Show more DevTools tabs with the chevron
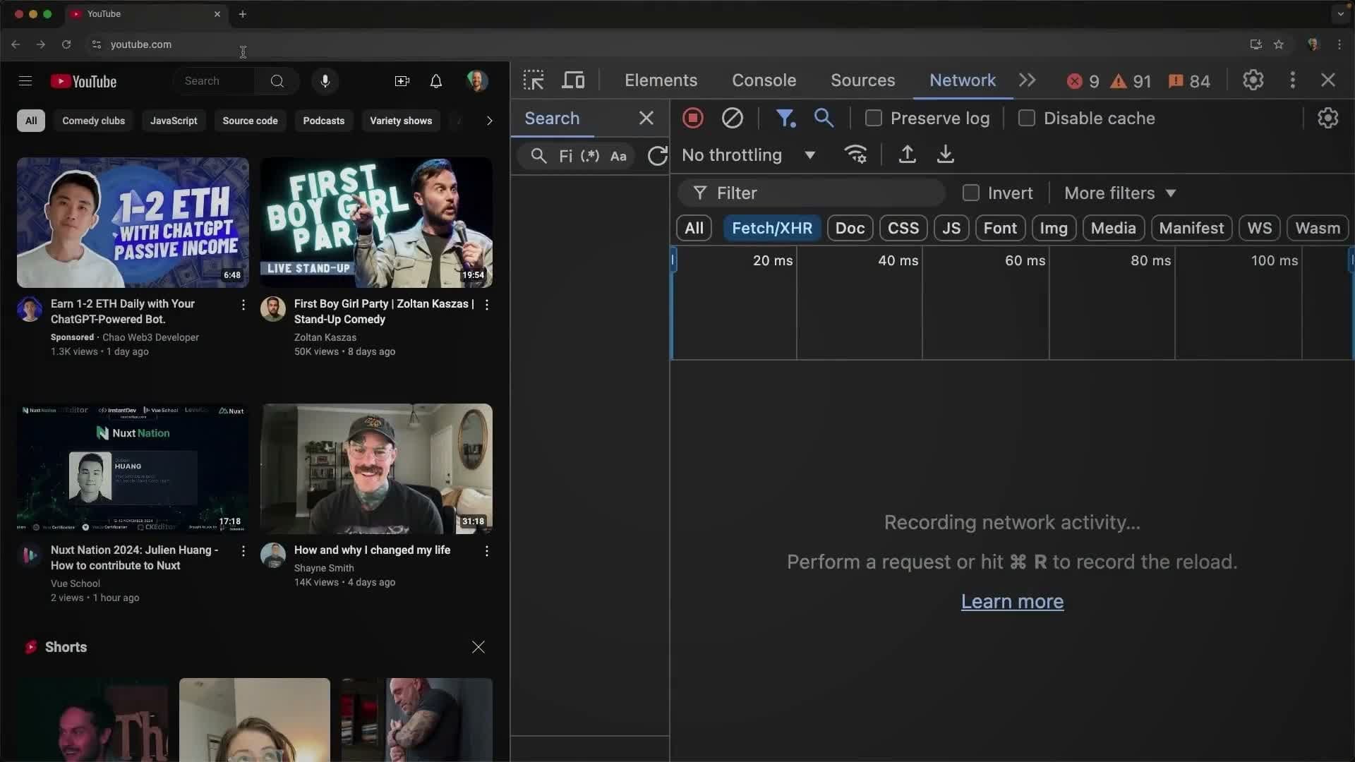Screen dimensions: 1355x762 1028,80
